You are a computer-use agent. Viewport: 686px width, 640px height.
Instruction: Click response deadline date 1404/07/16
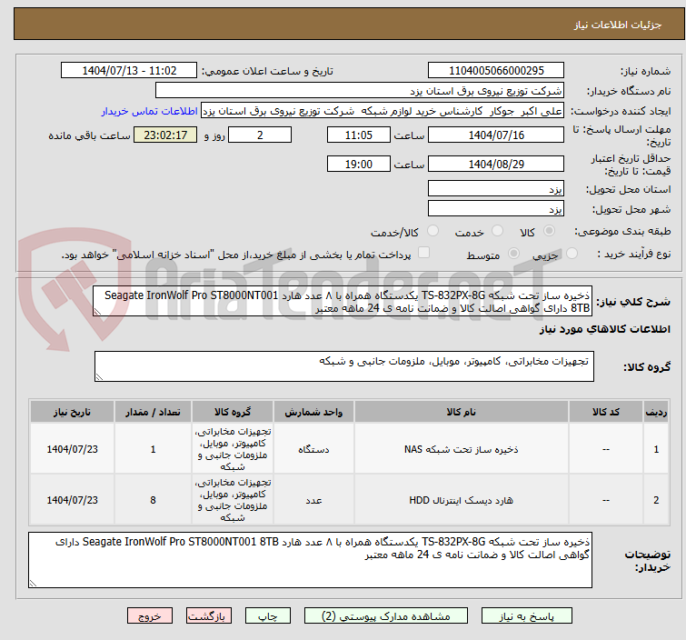pos(496,135)
